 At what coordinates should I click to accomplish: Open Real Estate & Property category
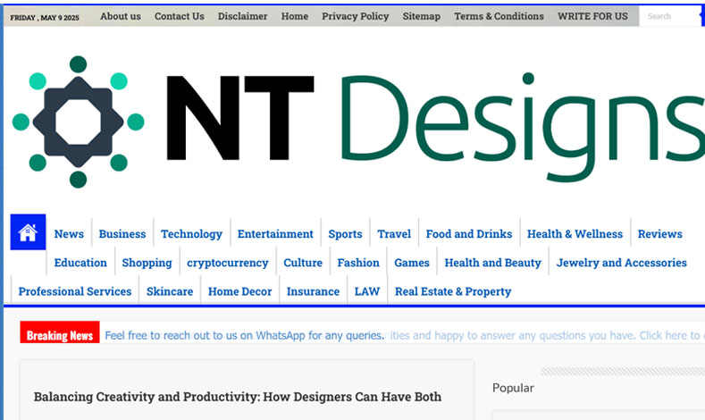click(453, 291)
